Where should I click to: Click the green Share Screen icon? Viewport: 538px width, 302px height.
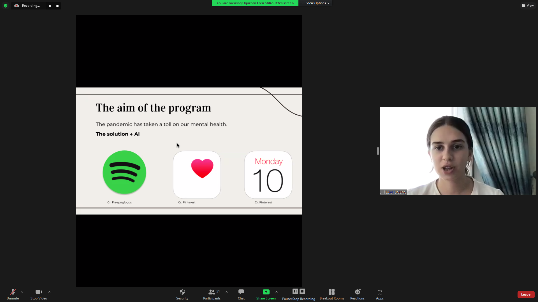(x=266, y=292)
